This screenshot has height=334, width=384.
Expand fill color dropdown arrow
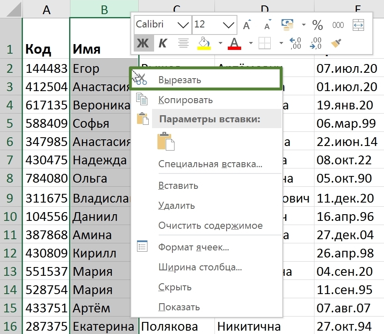220,43
